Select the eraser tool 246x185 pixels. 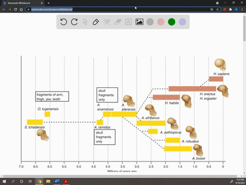[117, 22]
